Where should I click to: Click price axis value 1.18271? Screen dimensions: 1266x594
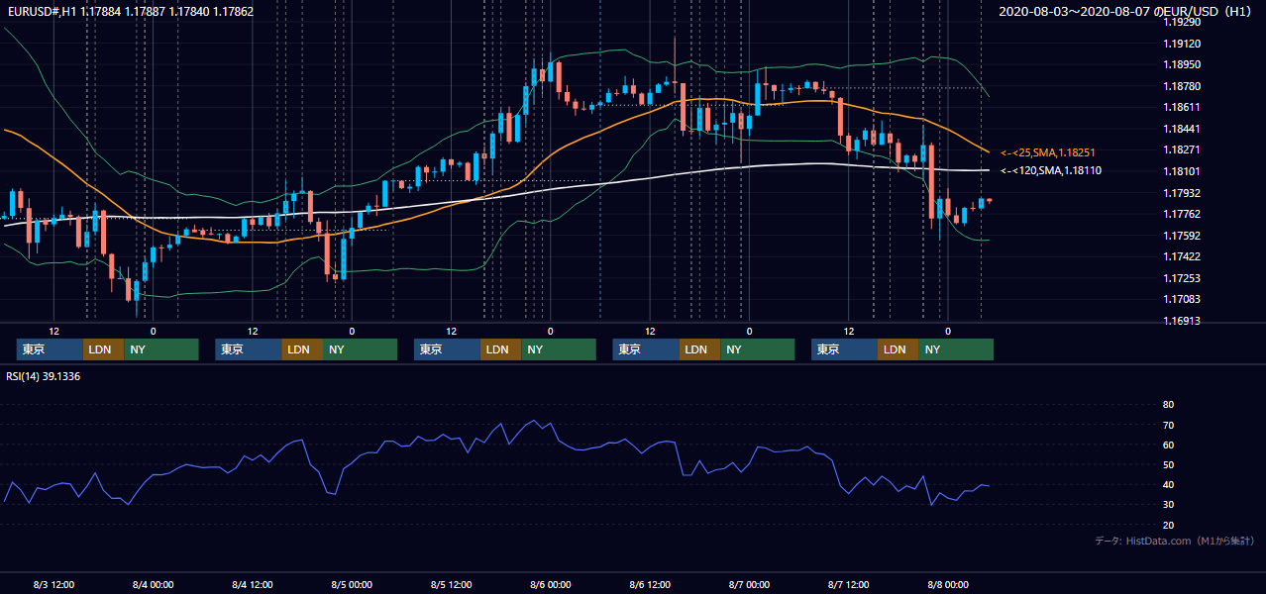[1182, 149]
